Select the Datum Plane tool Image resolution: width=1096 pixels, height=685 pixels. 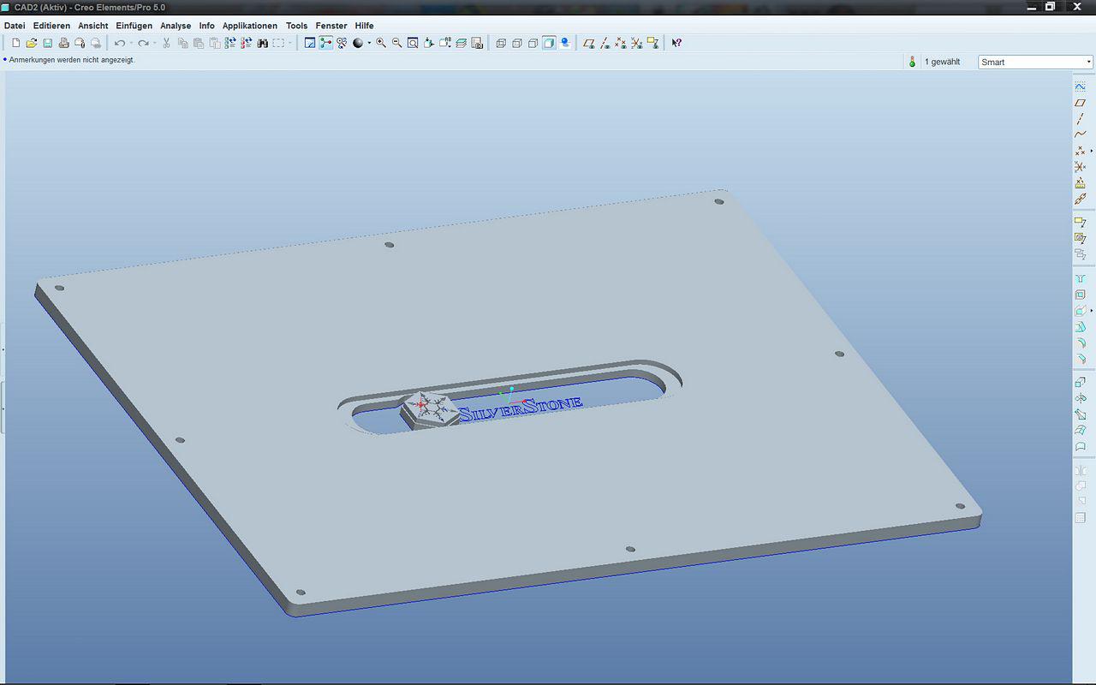(1080, 103)
